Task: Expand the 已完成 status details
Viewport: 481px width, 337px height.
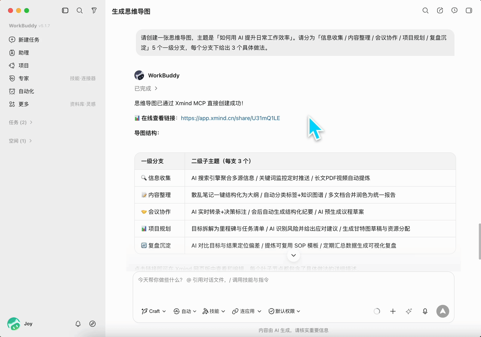Action: click(x=146, y=89)
